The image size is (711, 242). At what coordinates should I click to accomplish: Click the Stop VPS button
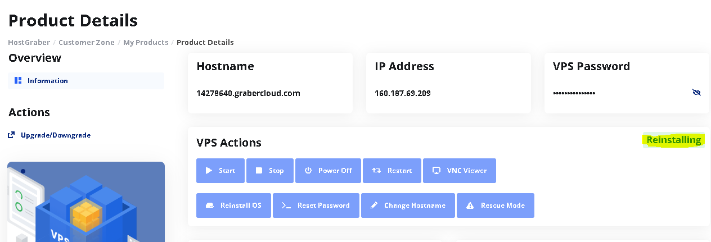[x=270, y=171]
